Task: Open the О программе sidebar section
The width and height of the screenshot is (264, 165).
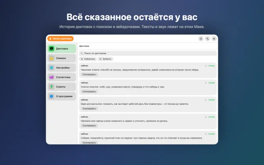Action: pos(61,96)
